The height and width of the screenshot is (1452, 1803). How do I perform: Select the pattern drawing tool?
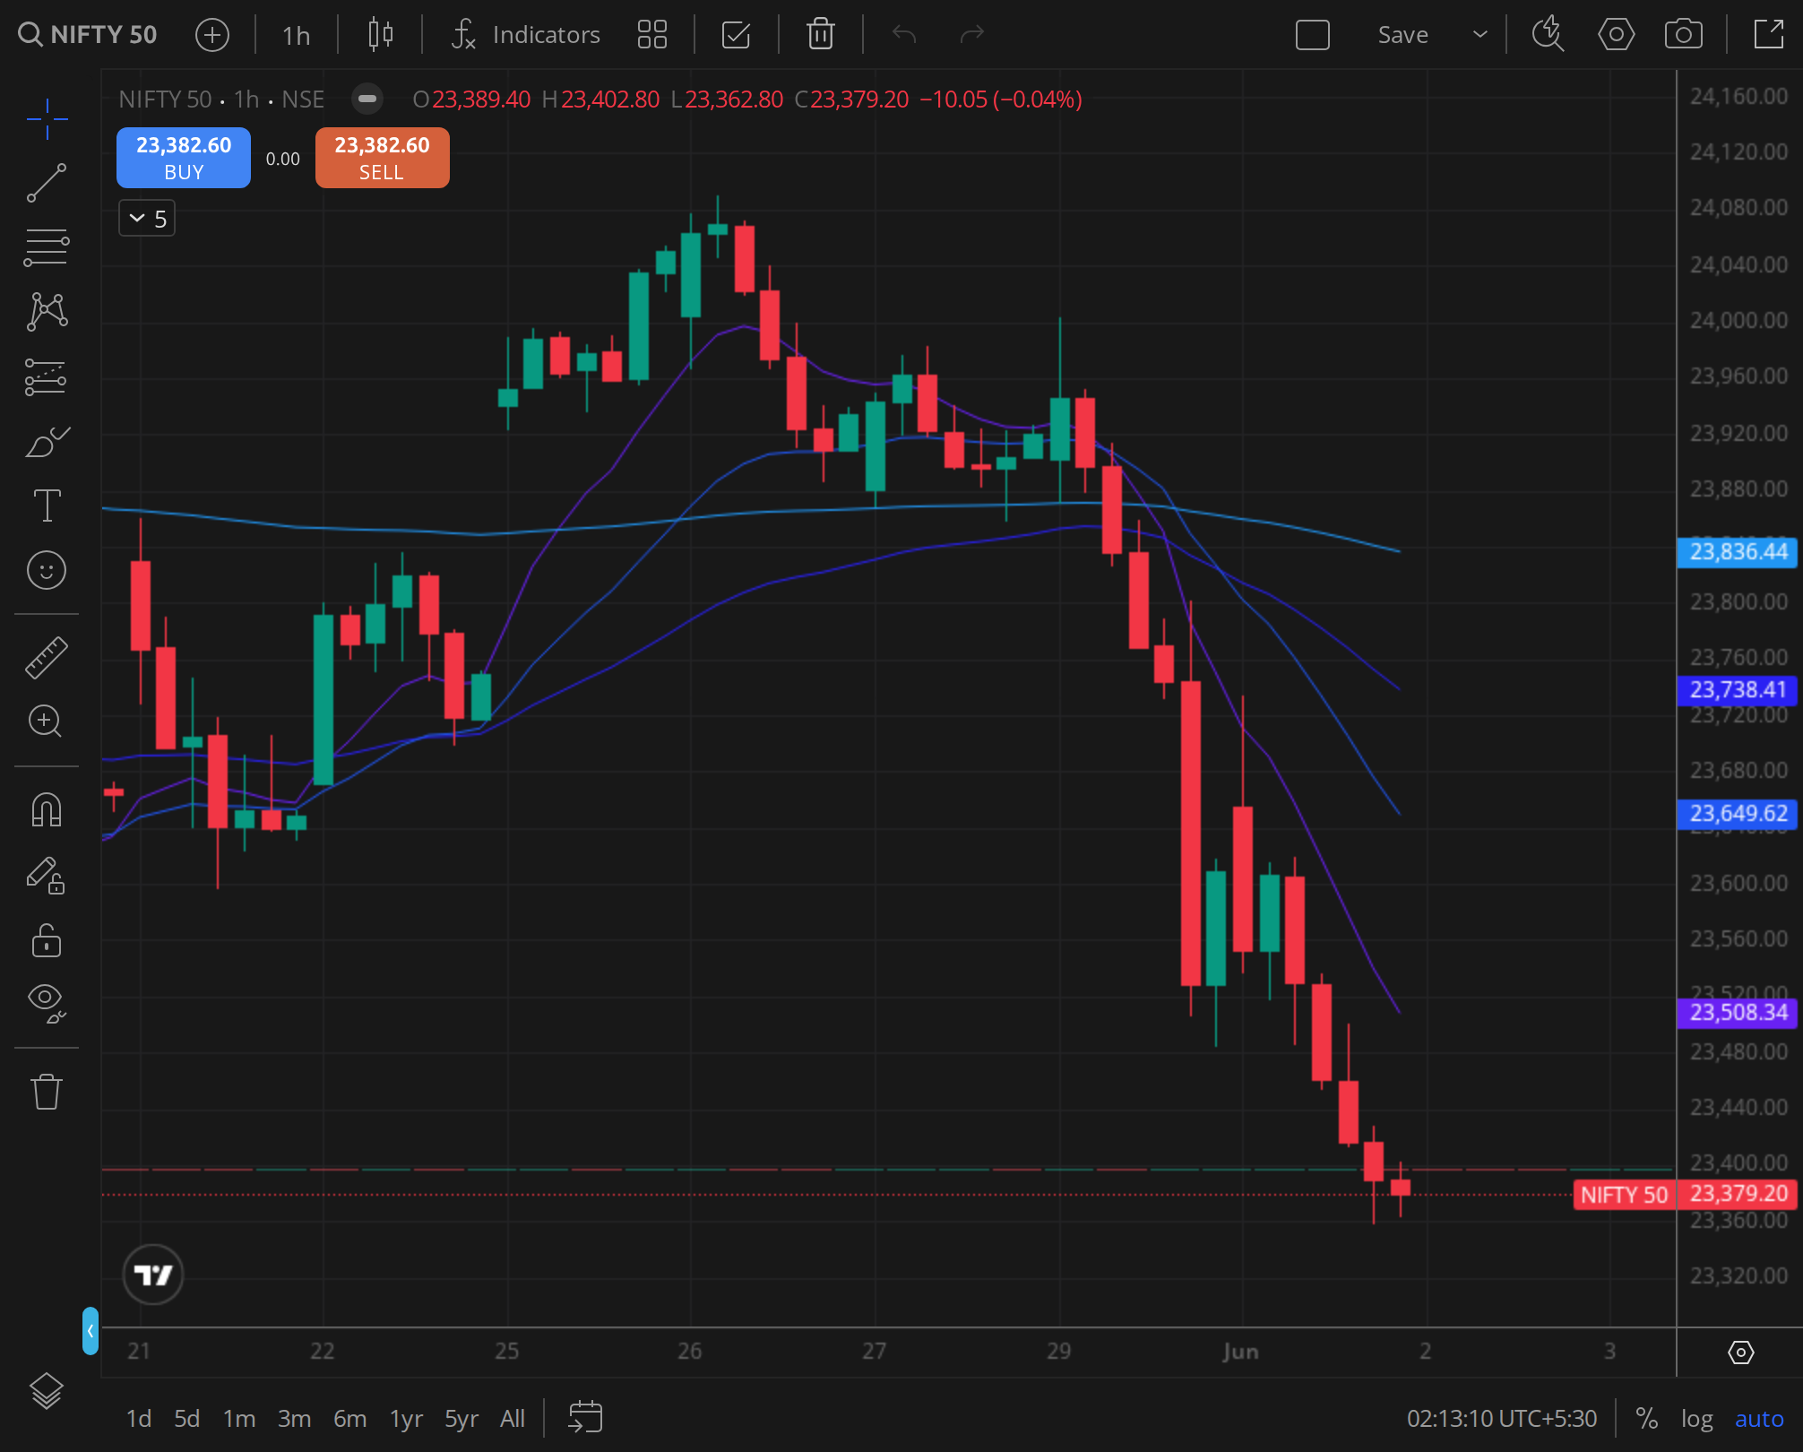(47, 312)
